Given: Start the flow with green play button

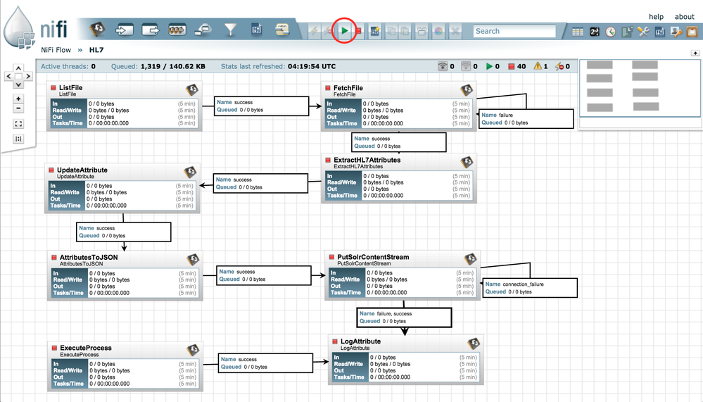Looking at the screenshot, I should point(344,31).
